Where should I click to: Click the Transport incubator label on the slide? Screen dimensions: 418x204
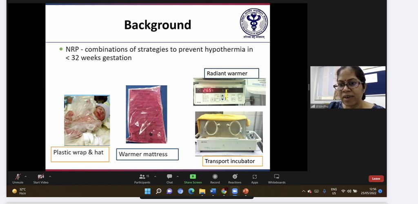[x=232, y=161]
